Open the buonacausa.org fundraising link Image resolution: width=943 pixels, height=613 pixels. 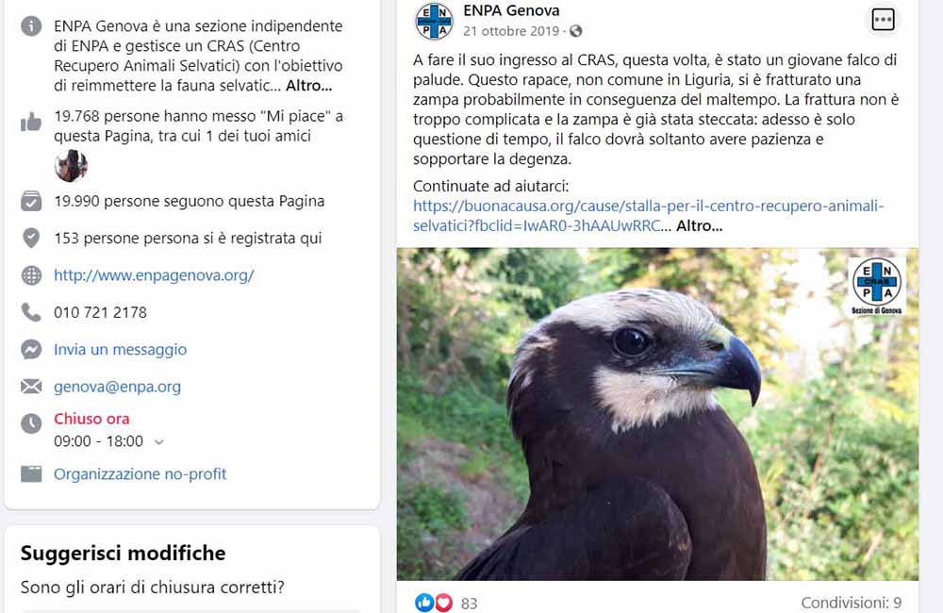[x=649, y=215]
